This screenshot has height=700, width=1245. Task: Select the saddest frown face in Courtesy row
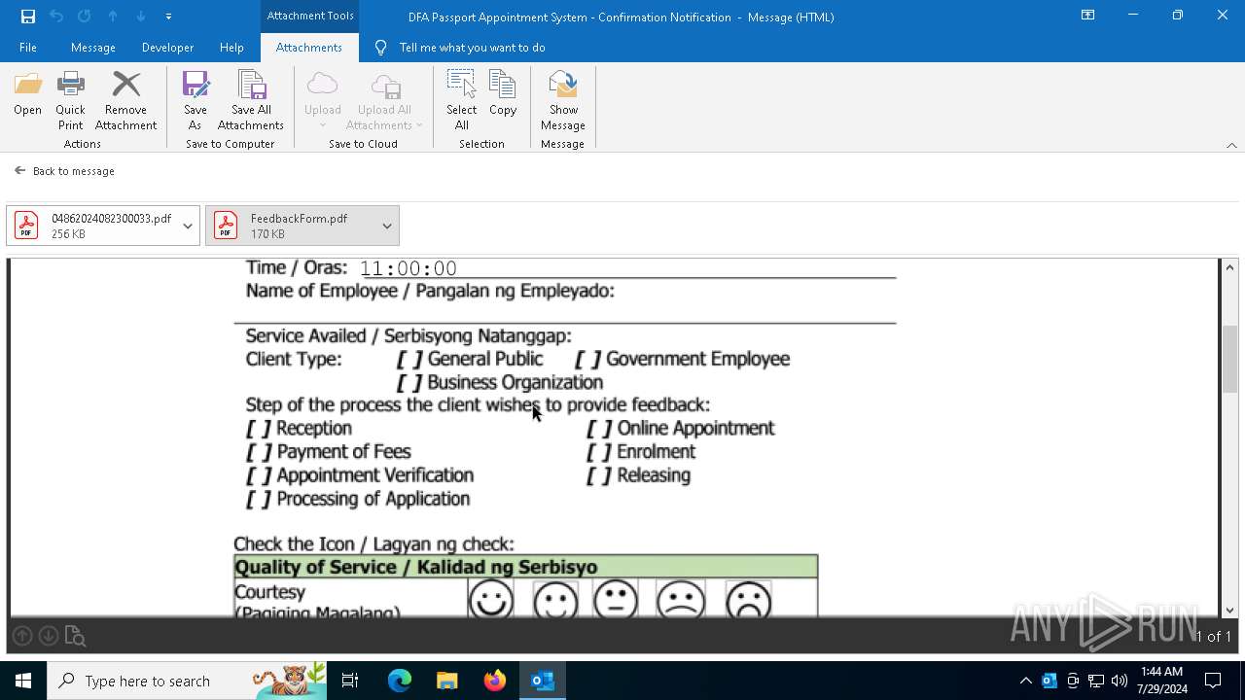748,599
